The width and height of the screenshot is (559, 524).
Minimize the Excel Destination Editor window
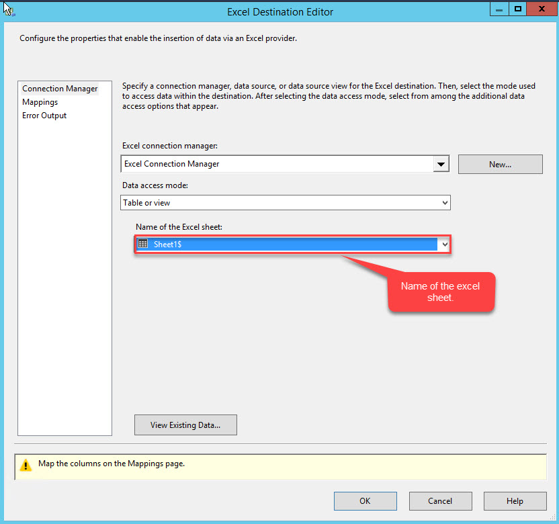(499, 9)
